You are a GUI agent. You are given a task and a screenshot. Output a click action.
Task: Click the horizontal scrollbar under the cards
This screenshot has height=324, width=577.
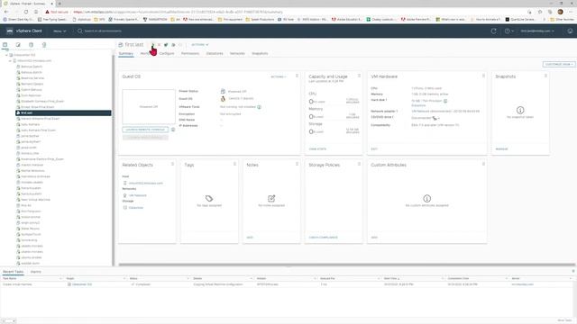(x=346, y=265)
